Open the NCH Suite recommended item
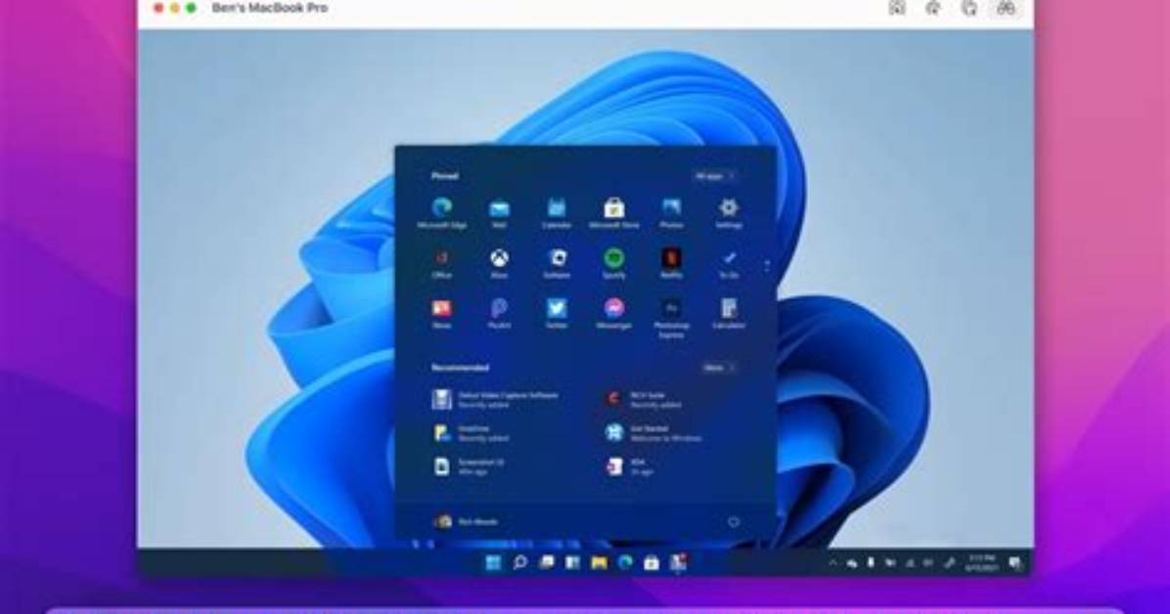Viewport: 1170px width, 614px height. pyautogui.click(x=643, y=399)
